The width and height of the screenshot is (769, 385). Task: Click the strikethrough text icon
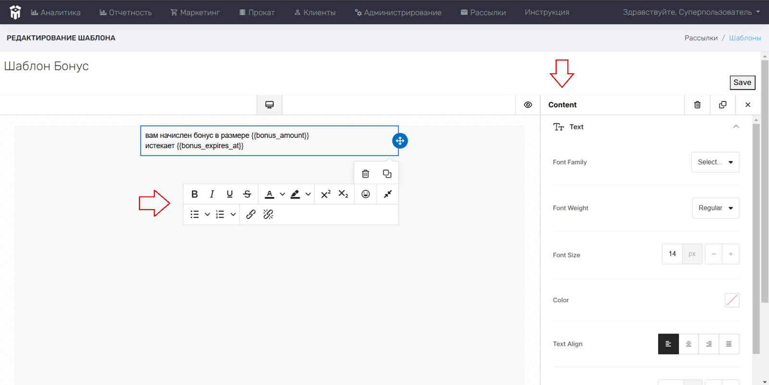[x=247, y=194]
